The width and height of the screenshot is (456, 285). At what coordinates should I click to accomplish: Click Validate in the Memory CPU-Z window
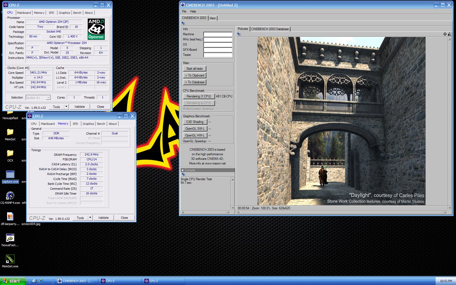tap(103, 218)
